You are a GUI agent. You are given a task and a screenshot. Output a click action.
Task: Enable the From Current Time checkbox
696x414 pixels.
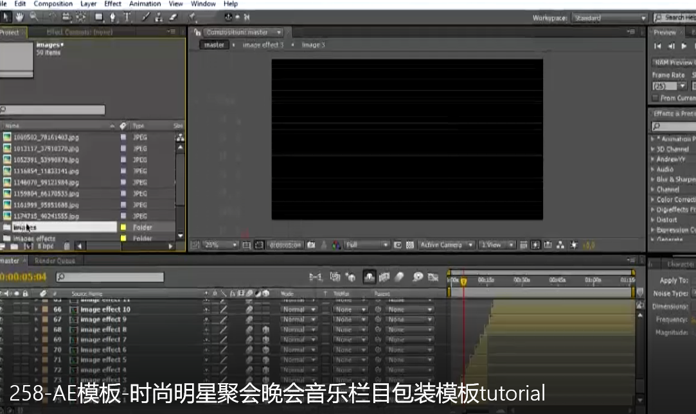click(655, 98)
